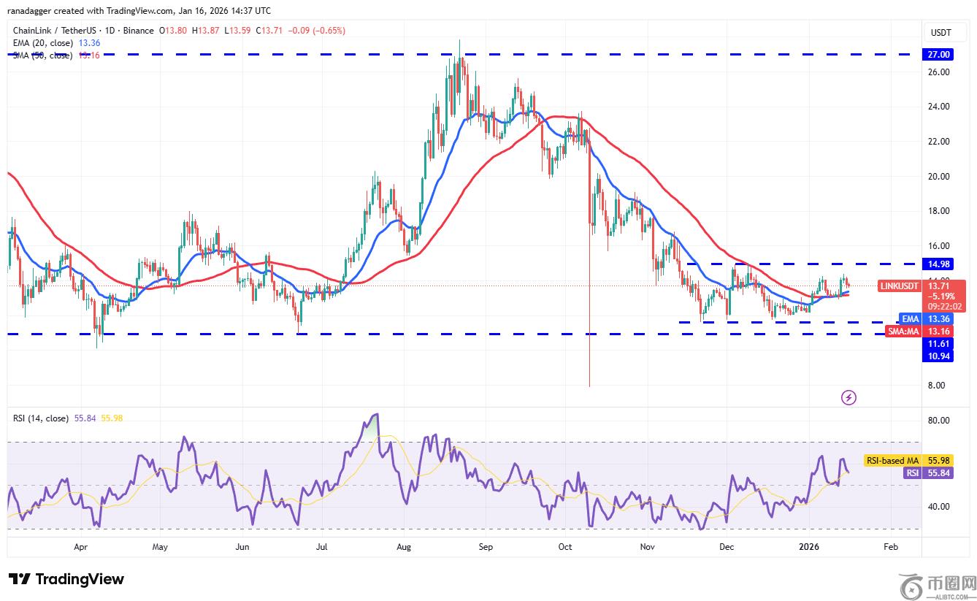Open the RSI (14, close) indicator legend

pyautogui.click(x=41, y=418)
